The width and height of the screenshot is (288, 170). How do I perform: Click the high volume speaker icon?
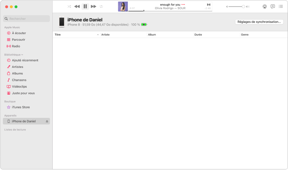[247, 6]
